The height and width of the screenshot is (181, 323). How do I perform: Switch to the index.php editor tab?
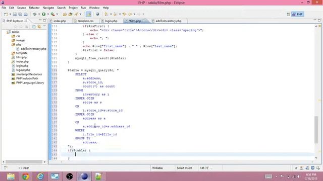[60, 21]
